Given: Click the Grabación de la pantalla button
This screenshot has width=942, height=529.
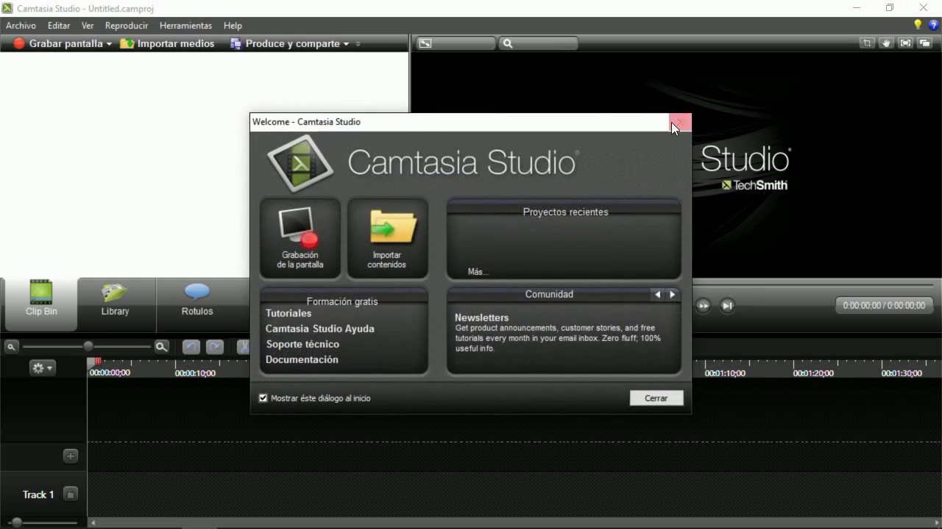Looking at the screenshot, I should point(300,238).
